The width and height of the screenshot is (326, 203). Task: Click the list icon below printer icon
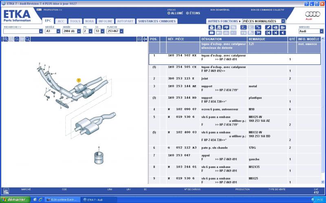click(x=211, y=33)
